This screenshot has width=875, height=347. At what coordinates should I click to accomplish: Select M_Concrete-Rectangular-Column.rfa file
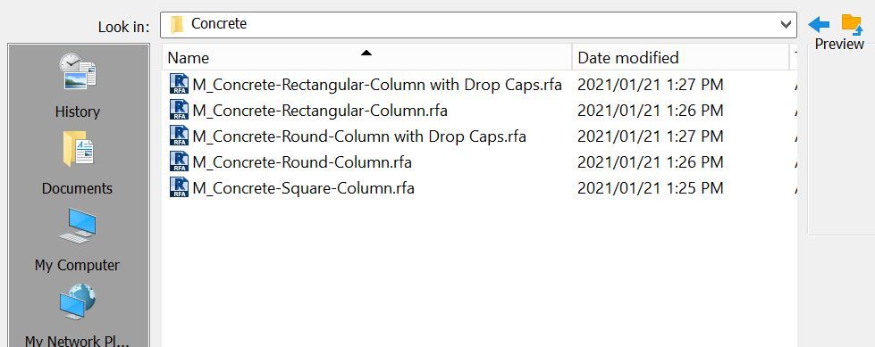tap(320, 111)
